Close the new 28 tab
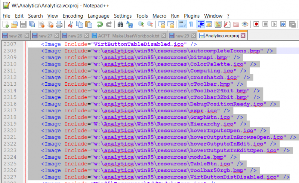 [86, 36]
